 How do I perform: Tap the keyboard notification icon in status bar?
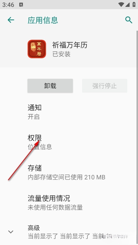click(21, 5)
